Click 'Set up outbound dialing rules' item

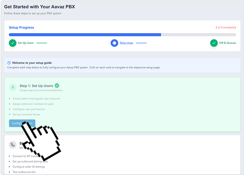coord(30,161)
